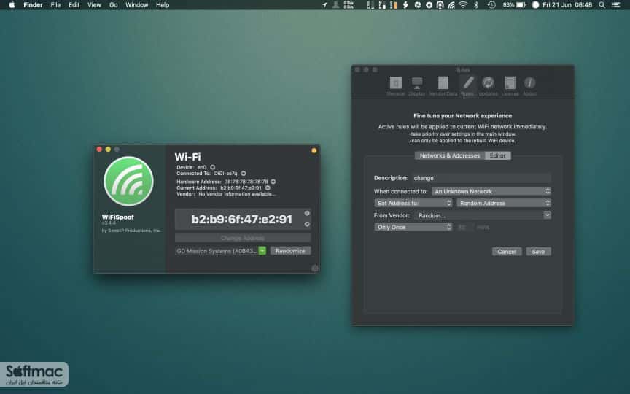Viewport: 630px width, 394px height.
Task: Click the 'Wi-Fi' heading in WiFiSpoof window
Action: click(187, 157)
